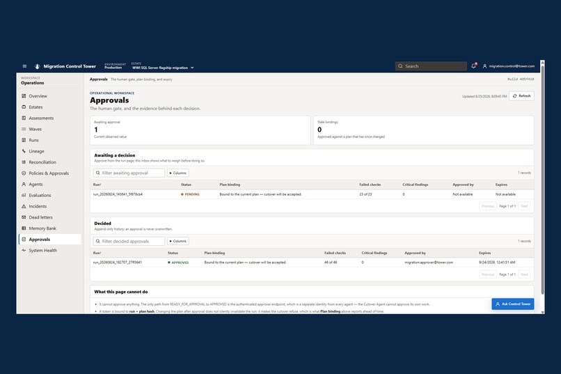Click Next in Awaiting a decision pagination
This screenshot has width=561, height=374.
tap(524, 206)
